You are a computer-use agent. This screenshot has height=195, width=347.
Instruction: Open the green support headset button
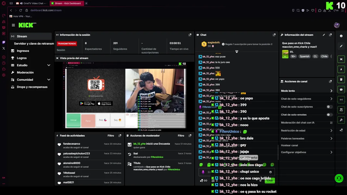pyautogui.click(x=339, y=178)
